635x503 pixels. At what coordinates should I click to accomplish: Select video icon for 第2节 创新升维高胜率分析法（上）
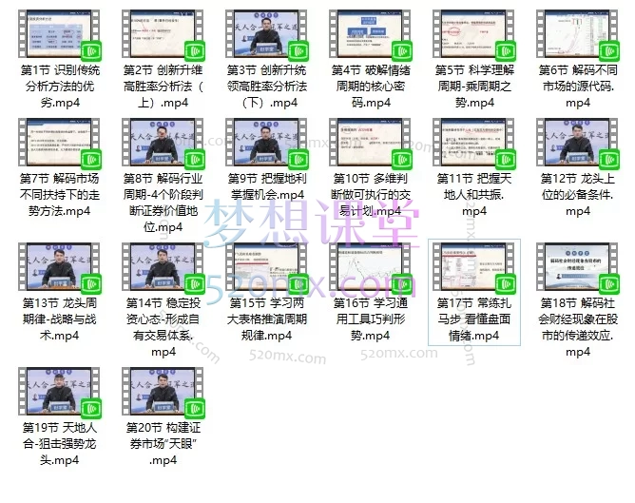point(163,34)
